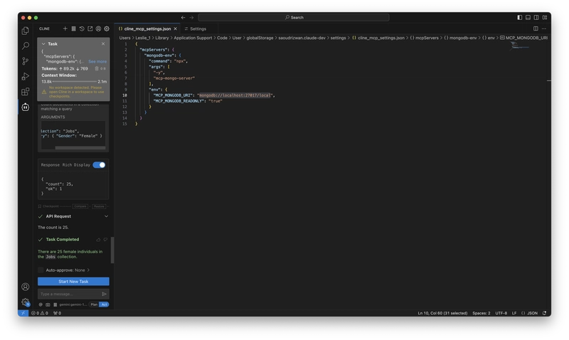This screenshot has width=569, height=340.
Task: Go forward using navigation arrow
Action: point(191,17)
